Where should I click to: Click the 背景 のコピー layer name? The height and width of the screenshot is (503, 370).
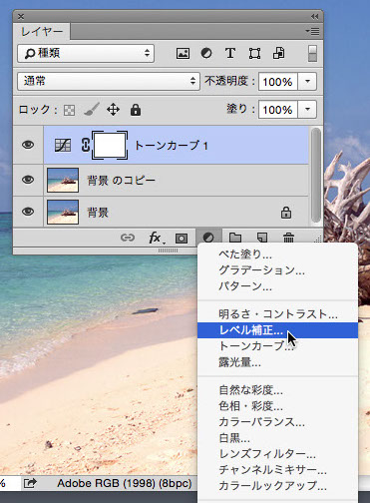[121, 181]
